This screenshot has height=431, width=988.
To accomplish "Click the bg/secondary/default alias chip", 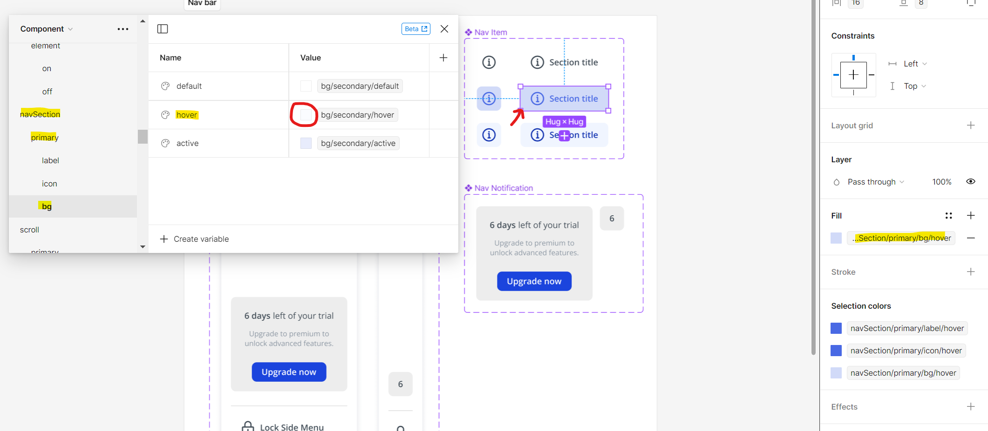I will coord(360,86).
